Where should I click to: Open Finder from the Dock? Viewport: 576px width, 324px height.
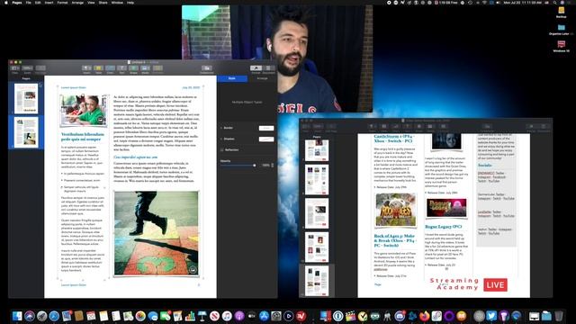tap(17, 316)
